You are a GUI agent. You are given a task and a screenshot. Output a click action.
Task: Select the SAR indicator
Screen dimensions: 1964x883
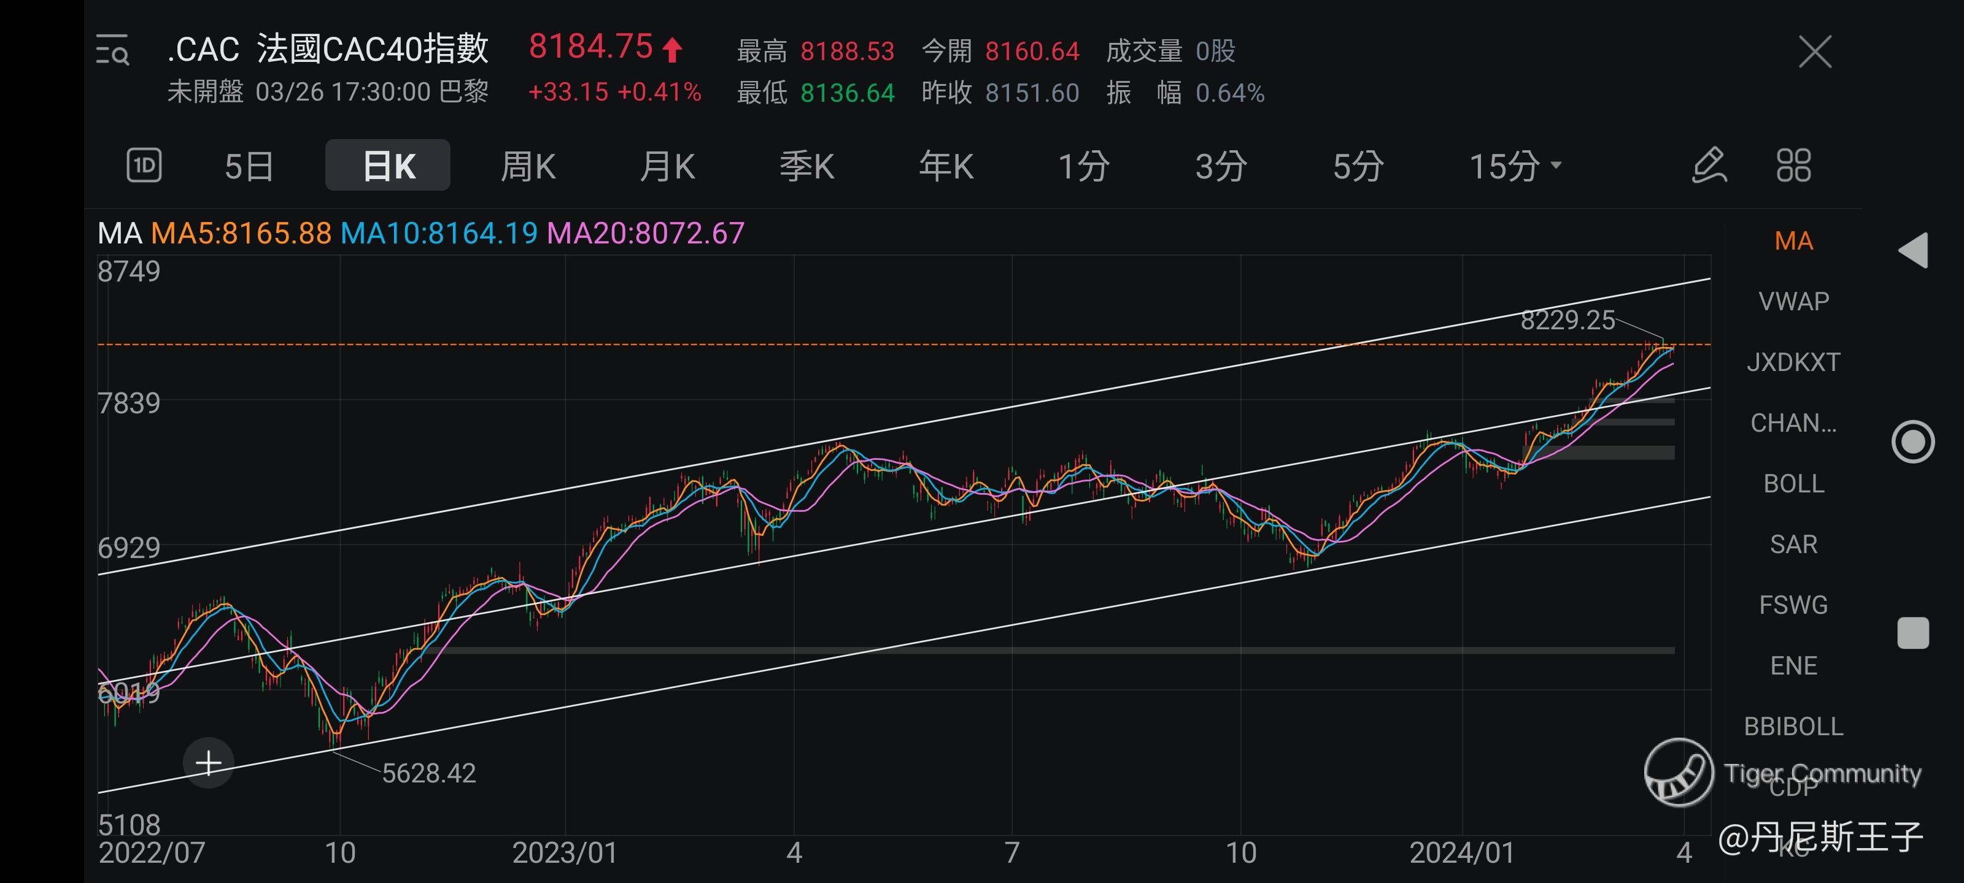(1793, 544)
